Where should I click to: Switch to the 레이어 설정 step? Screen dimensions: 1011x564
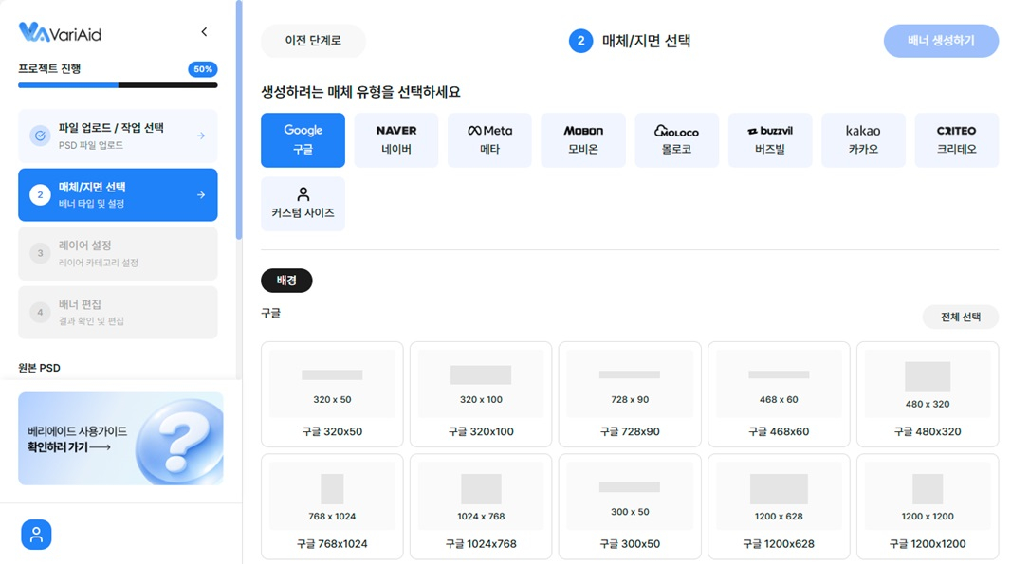[x=118, y=253]
